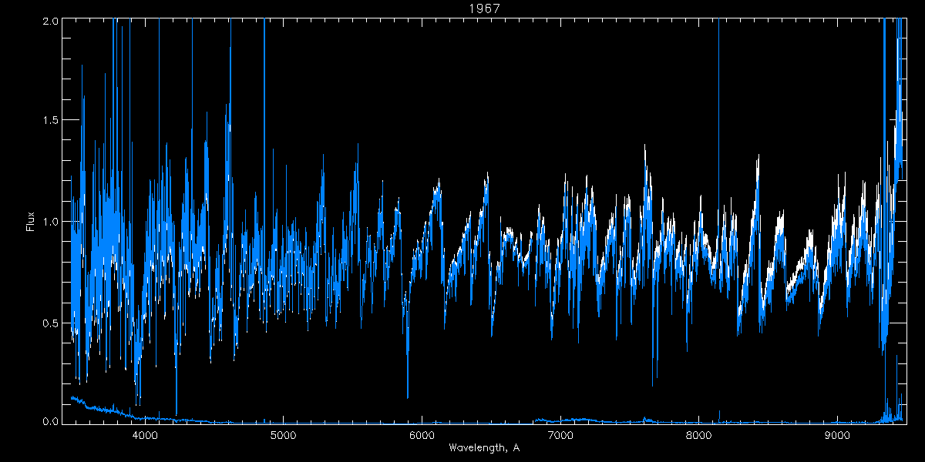Image resolution: width=925 pixels, height=462 pixels.
Task: Click the y-axis tick label '0.0'
Action: (49, 422)
